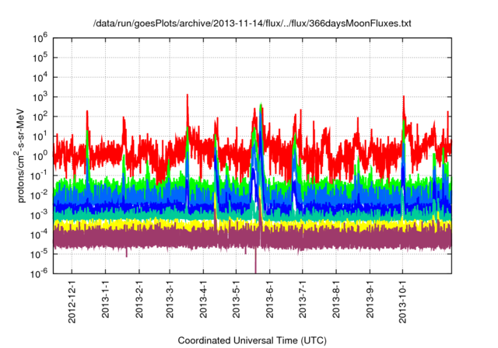Click the y-axis label protons/cm²-s-sr-MeV
Screen dimensions: 498x348
click(x=23, y=155)
